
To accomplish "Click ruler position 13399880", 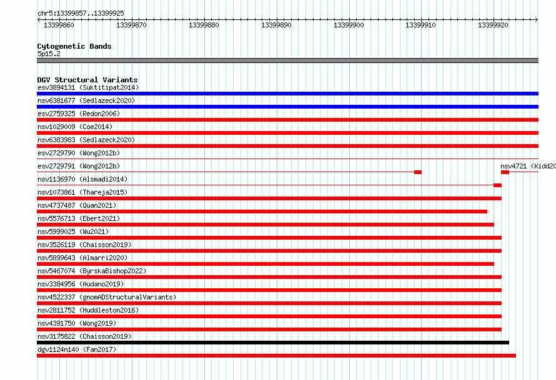I will point(204,25).
